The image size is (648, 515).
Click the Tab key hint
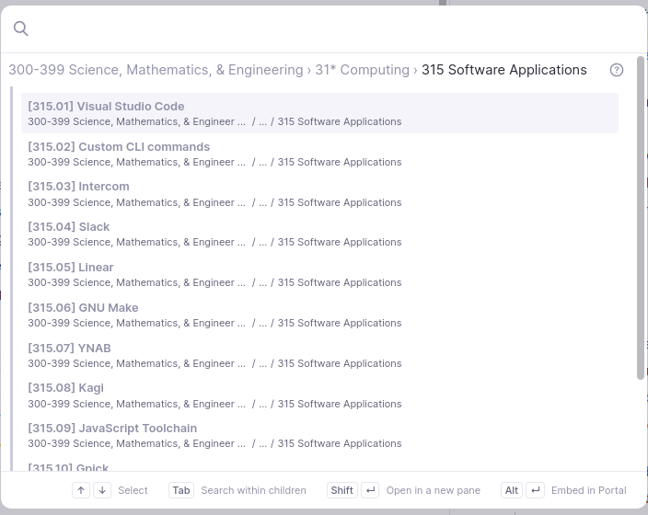coord(181,490)
